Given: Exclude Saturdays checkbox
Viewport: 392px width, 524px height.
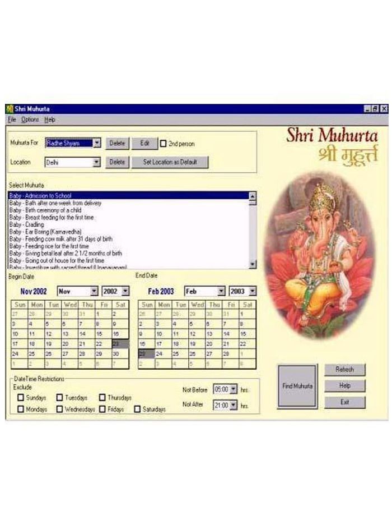Looking at the screenshot, I should coord(137,409).
